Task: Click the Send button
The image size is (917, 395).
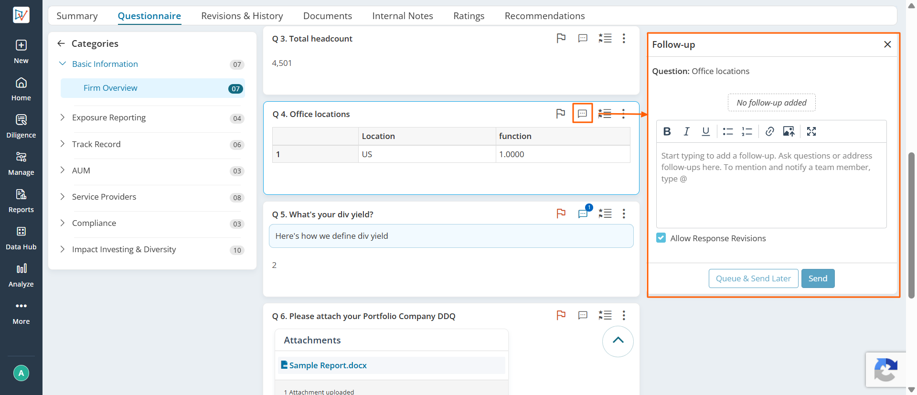Action: point(818,278)
